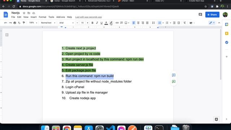231x130 pixels.
Task: Open Tasks in side panel
Action: click(227, 43)
